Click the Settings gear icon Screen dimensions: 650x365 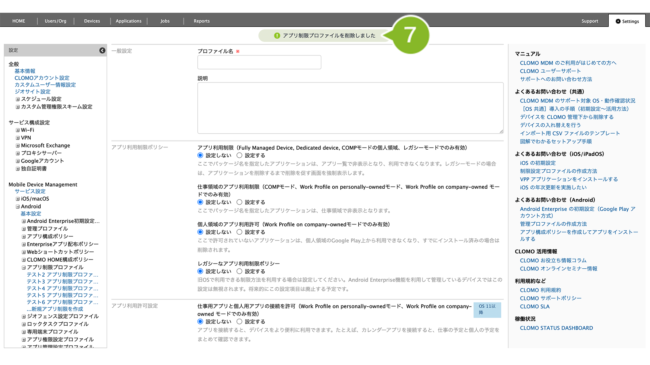(618, 21)
